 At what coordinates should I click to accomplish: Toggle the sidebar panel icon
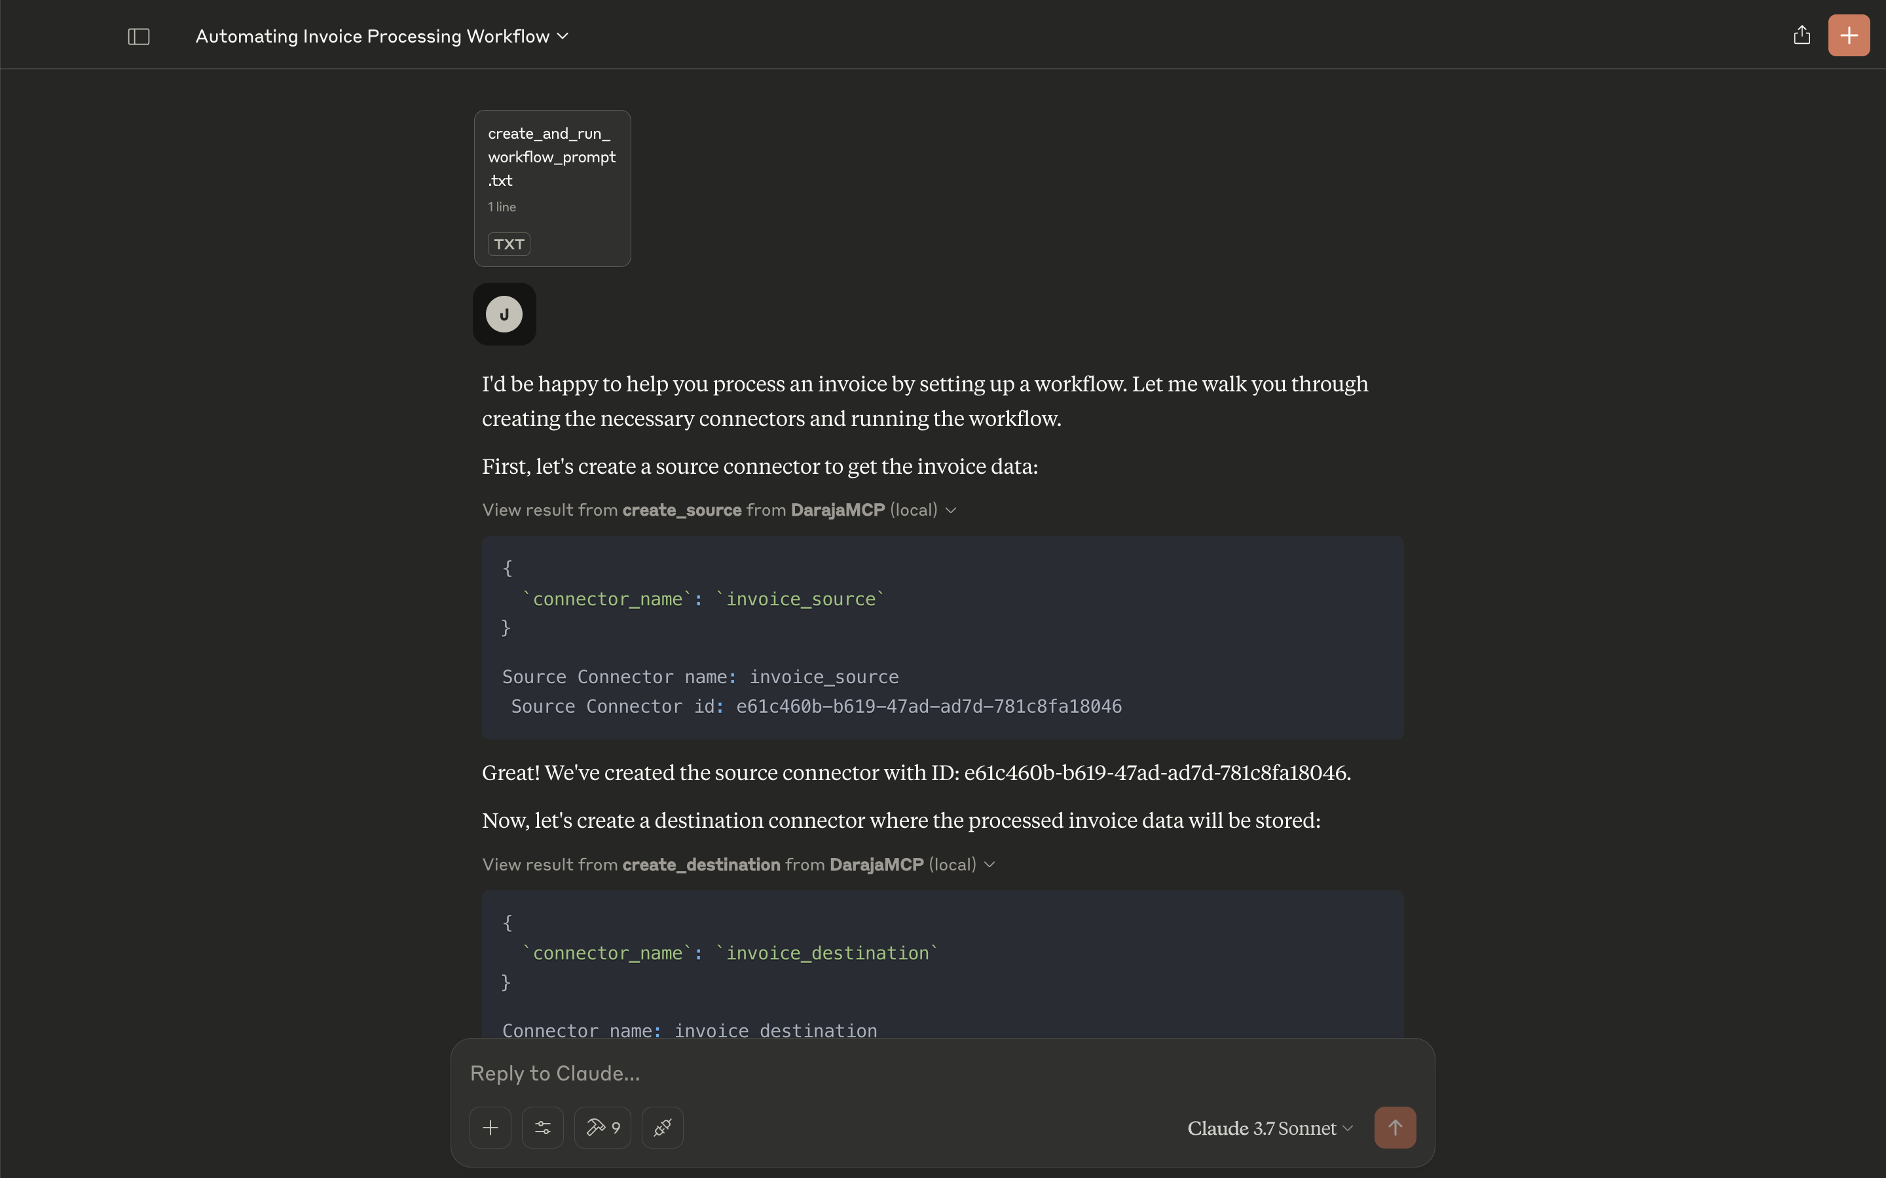[x=139, y=37]
